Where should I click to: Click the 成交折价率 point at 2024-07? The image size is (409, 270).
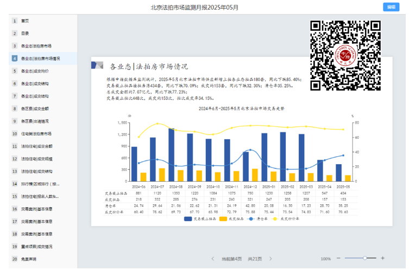coord(158,124)
